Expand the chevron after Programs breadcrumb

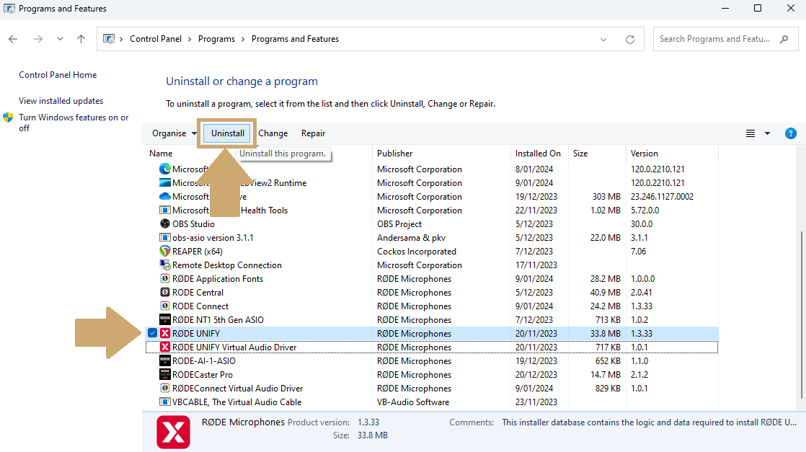(243, 39)
